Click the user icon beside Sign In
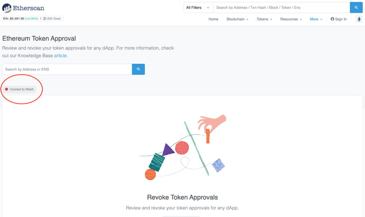This screenshot has height=217, width=365. pyautogui.click(x=332, y=19)
